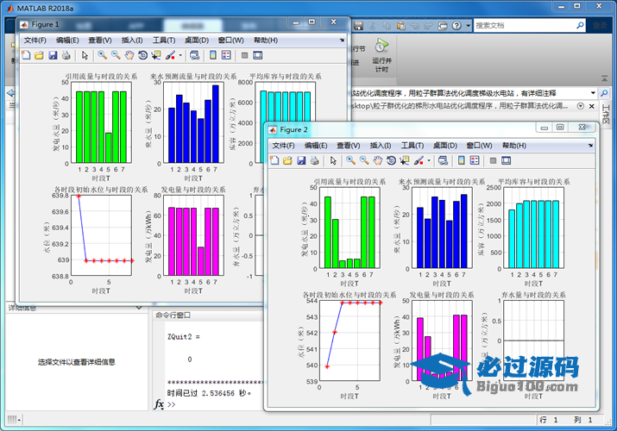Select the Pan hand tool in Figure 2

coord(376,160)
